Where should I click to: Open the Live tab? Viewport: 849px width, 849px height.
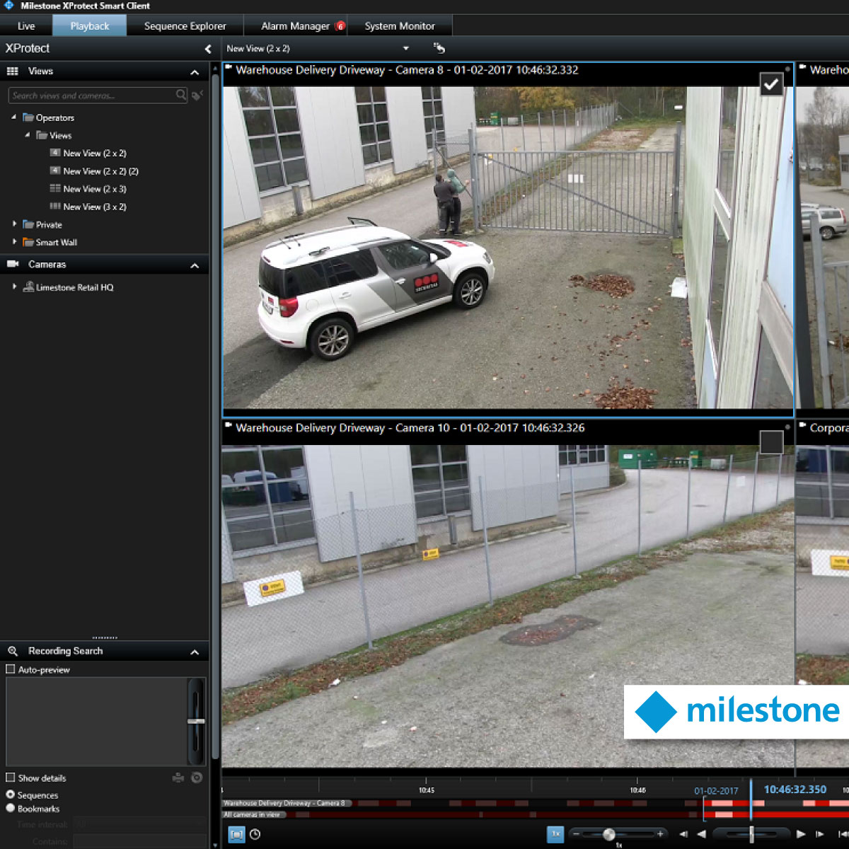click(26, 26)
